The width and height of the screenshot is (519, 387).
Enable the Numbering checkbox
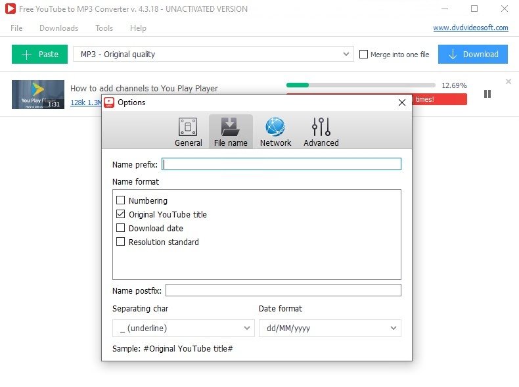click(120, 200)
